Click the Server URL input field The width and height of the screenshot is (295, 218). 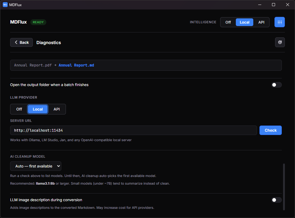click(x=133, y=130)
